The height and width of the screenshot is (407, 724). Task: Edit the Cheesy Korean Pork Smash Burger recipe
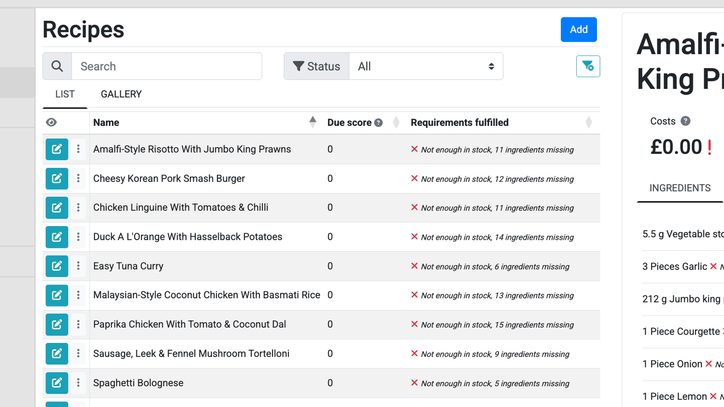[57, 178]
